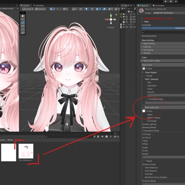Screen dimensions: 185x185
Task: Expand the red version update foldout
Action: pyautogui.click(x=142, y=19)
